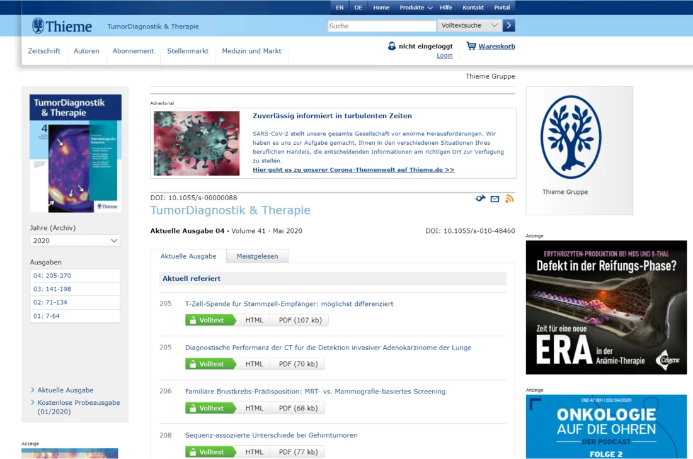Open the 2020 year archive dropdown
Image resolution: width=693 pixels, height=459 pixels.
tap(74, 241)
